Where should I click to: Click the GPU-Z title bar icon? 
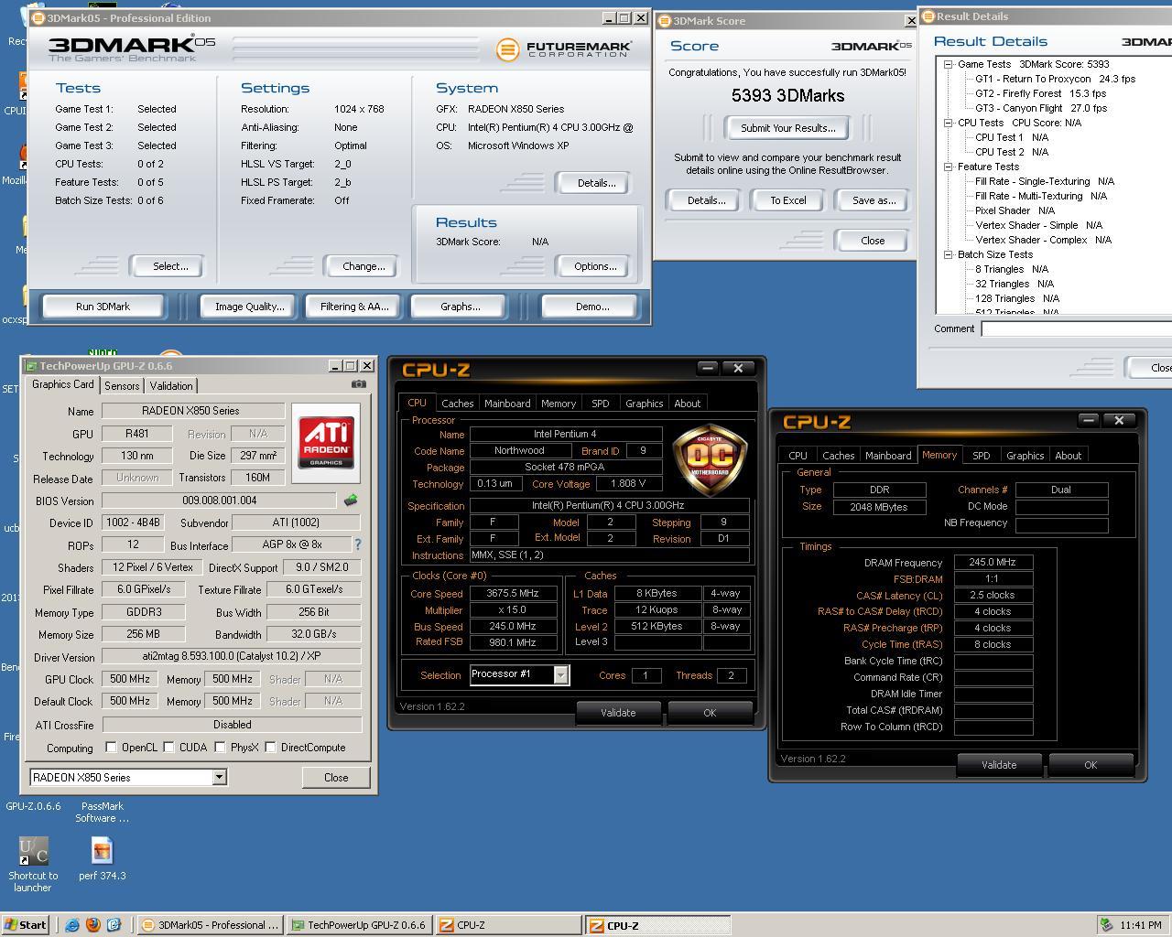click(30, 366)
